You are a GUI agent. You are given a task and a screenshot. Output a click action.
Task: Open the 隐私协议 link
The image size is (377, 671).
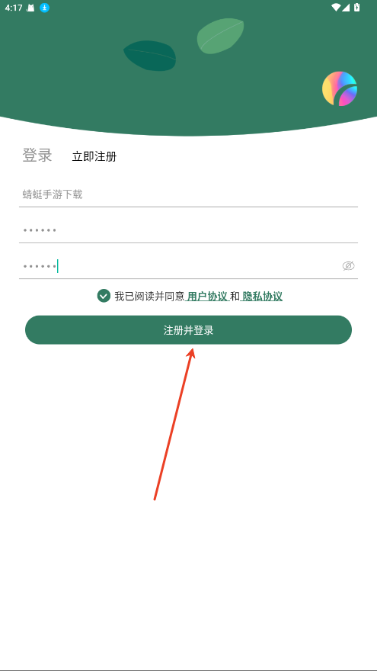click(x=262, y=296)
